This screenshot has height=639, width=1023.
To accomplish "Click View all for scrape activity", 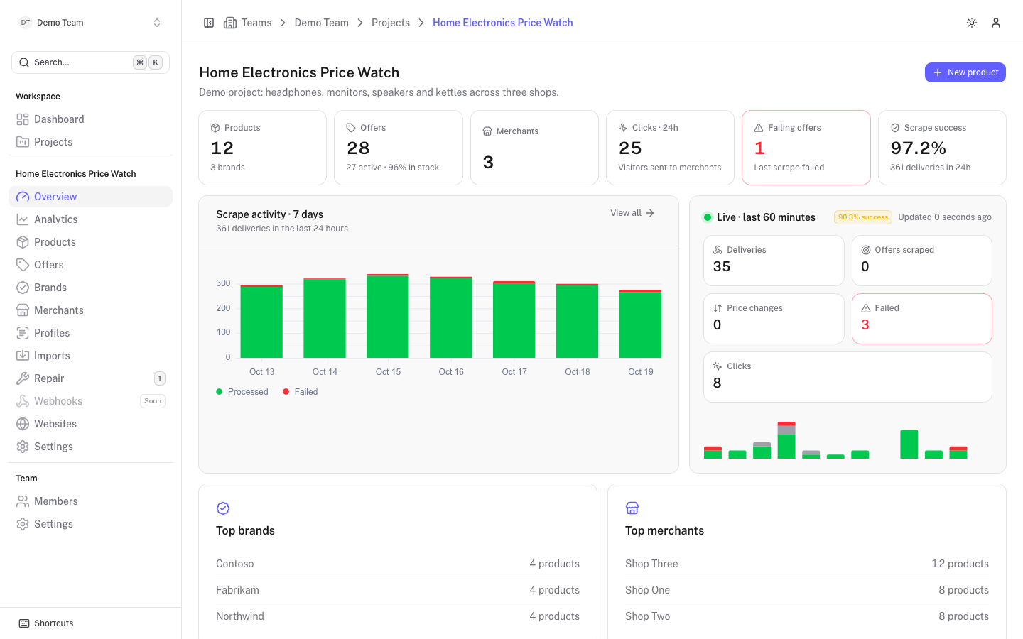I will pyautogui.click(x=632, y=213).
